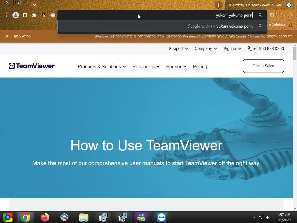297x223 pixels.
Task: Open the 're Database' bookmark
Action: click(x=277, y=24)
